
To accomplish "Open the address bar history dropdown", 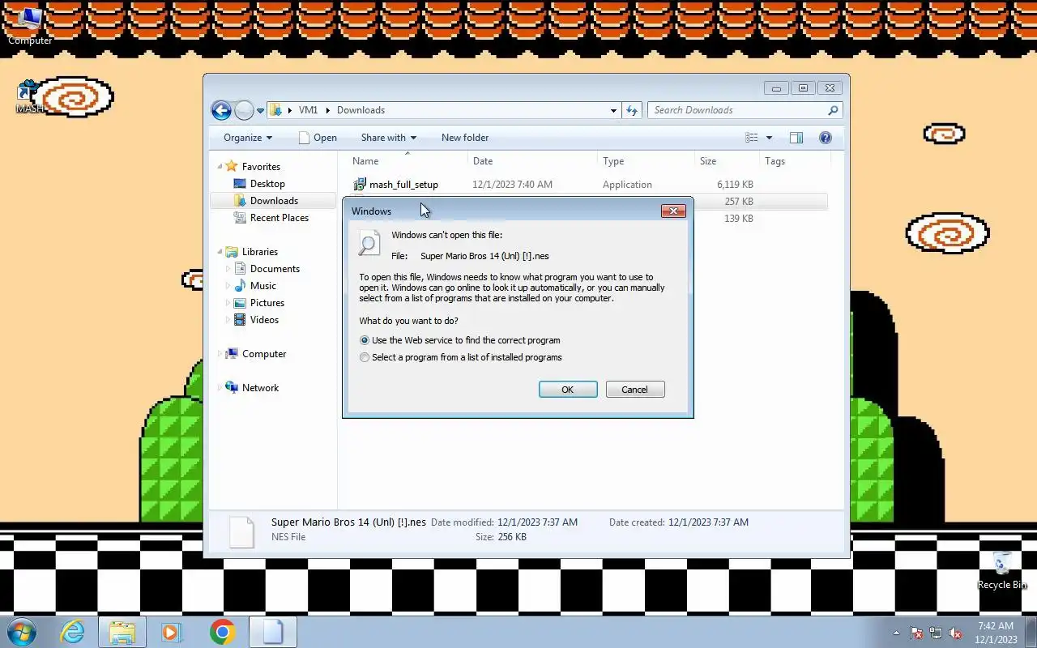I will click(613, 111).
